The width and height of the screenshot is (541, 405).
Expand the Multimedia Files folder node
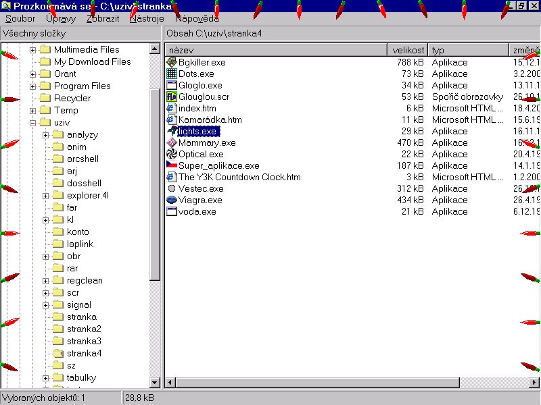pyautogui.click(x=32, y=50)
